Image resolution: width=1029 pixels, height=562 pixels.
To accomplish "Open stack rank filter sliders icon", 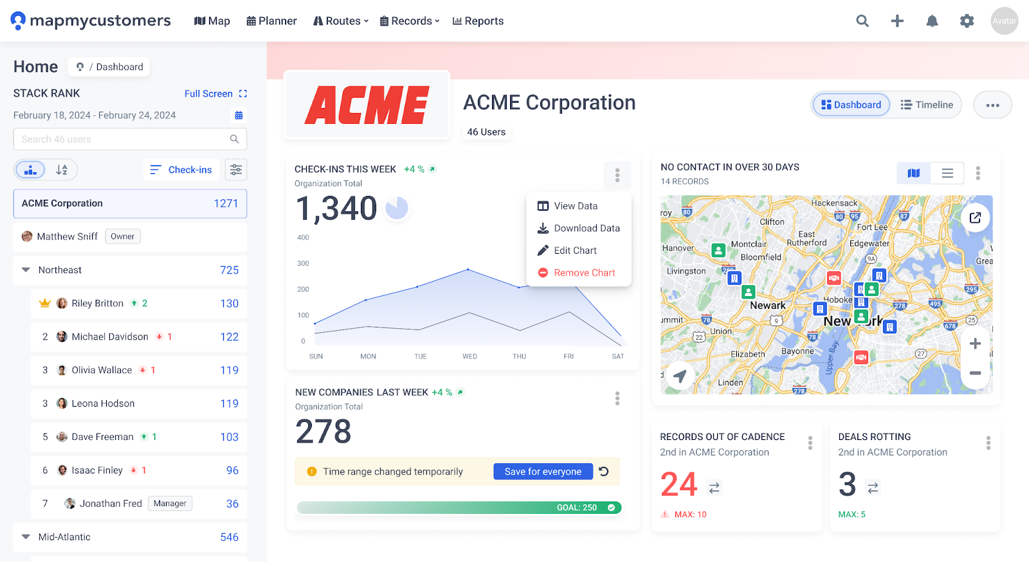I will coord(236,170).
